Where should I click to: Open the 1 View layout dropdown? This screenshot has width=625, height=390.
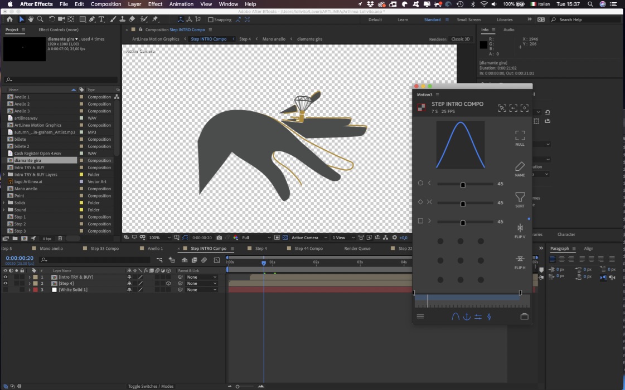tap(343, 238)
